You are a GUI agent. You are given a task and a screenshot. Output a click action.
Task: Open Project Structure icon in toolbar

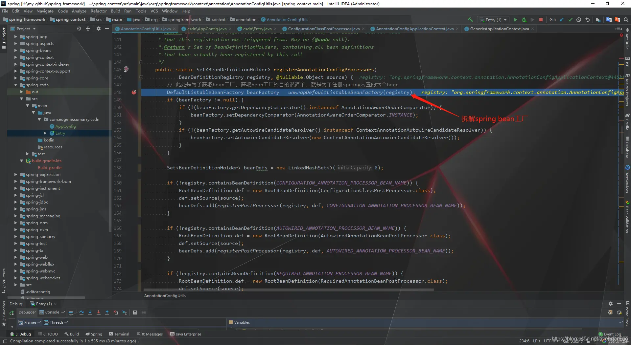point(598,20)
